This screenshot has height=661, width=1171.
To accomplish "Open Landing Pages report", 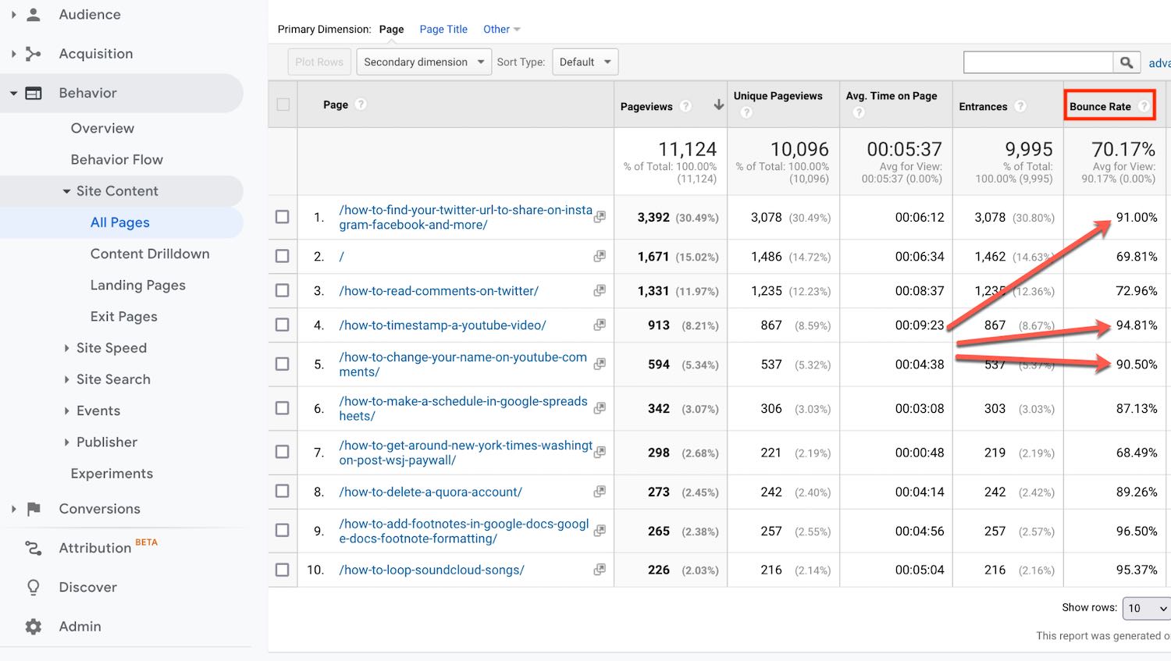I will (x=138, y=285).
